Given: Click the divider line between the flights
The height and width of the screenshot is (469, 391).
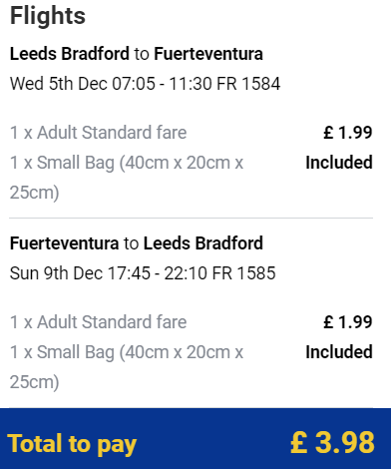Looking at the screenshot, I should click(192, 219).
